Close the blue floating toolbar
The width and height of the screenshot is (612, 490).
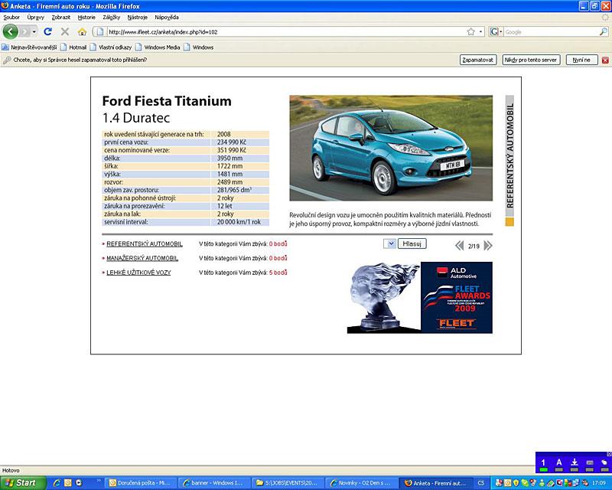click(x=609, y=454)
